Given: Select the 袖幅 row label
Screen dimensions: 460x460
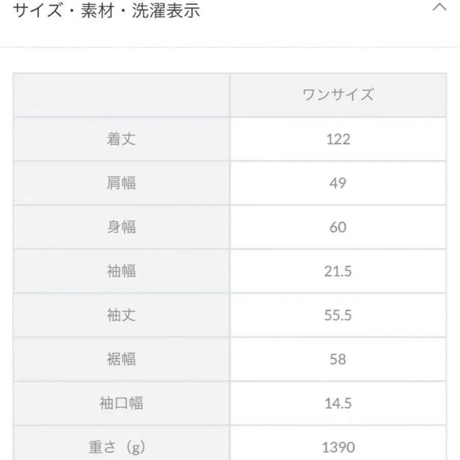Looking at the screenshot, I should pyautogui.click(x=122, y=271).
